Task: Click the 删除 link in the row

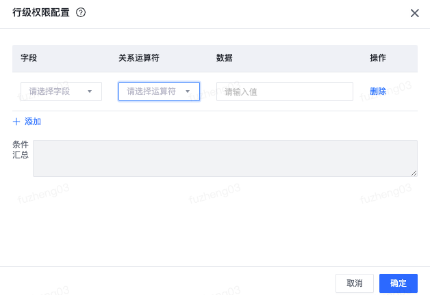Action: point(378,91)
